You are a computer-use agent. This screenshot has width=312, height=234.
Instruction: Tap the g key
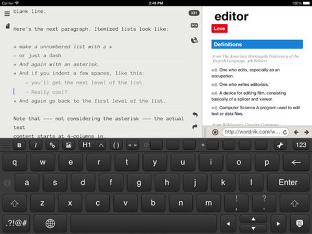click(139, 183)
